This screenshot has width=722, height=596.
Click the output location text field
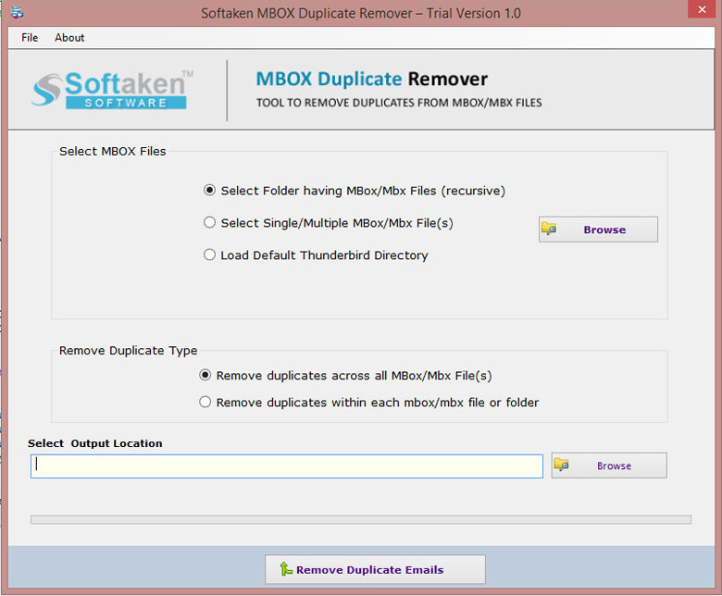286,466
